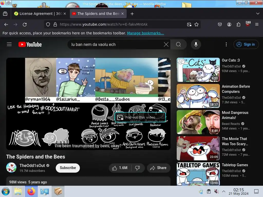
Task: Open Tabletop Games thumbnail
Action: pos(198,174)
